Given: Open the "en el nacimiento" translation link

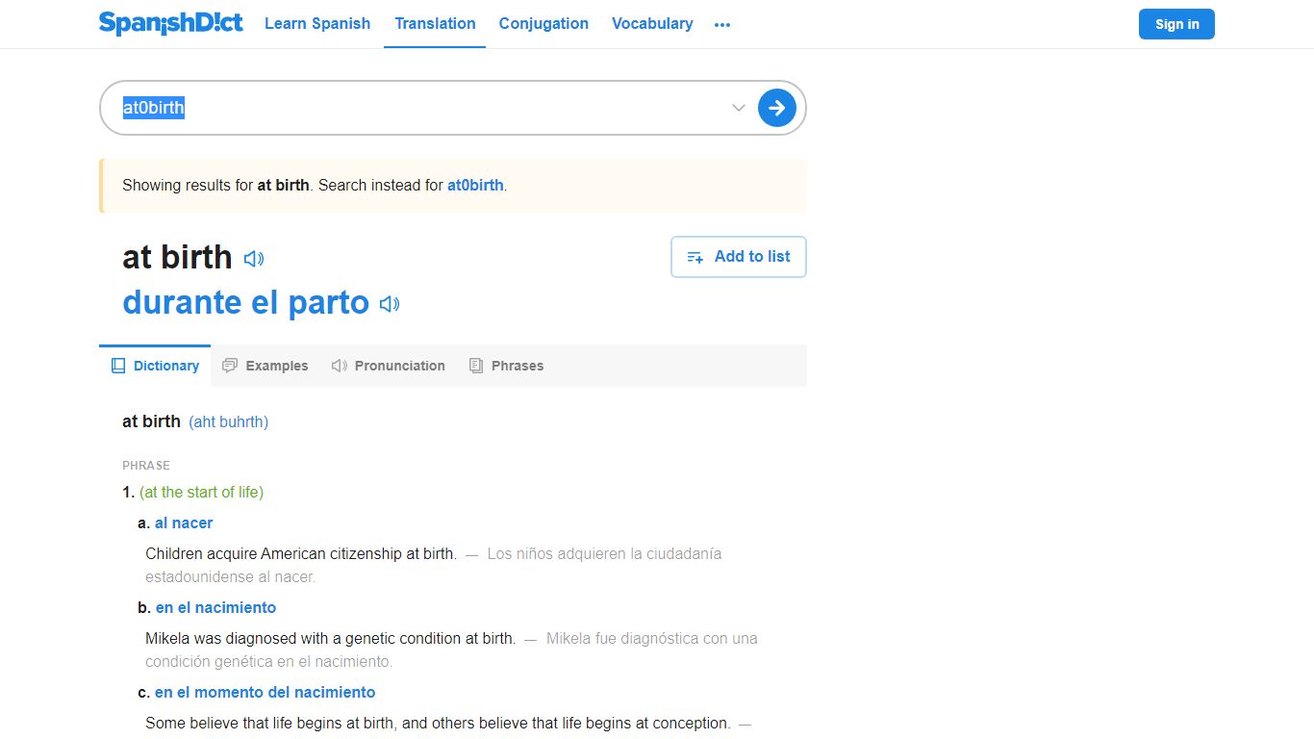Looking at the screenshot, I should 216,607.
